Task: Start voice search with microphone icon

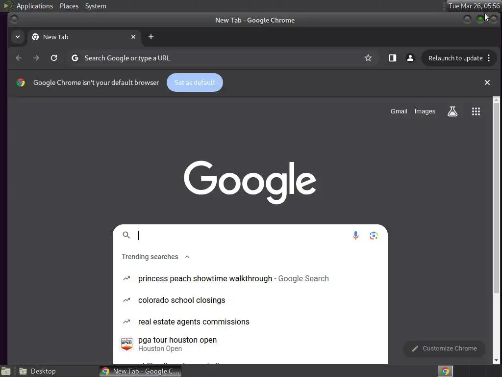Action: [x=356, y=235]
